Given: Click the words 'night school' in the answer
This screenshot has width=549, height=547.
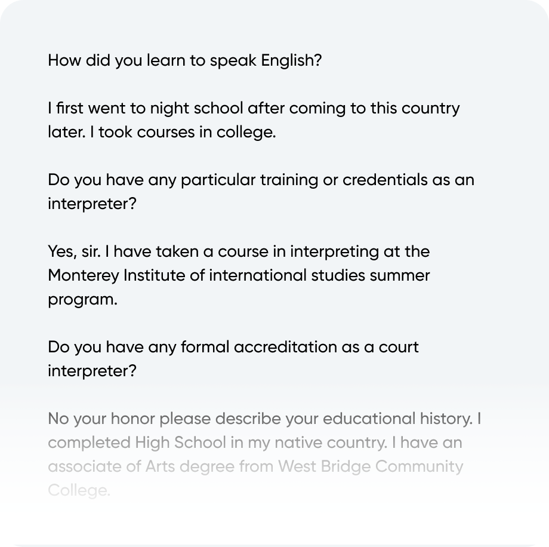Looking at the screenshot, I should click(196, 108).
